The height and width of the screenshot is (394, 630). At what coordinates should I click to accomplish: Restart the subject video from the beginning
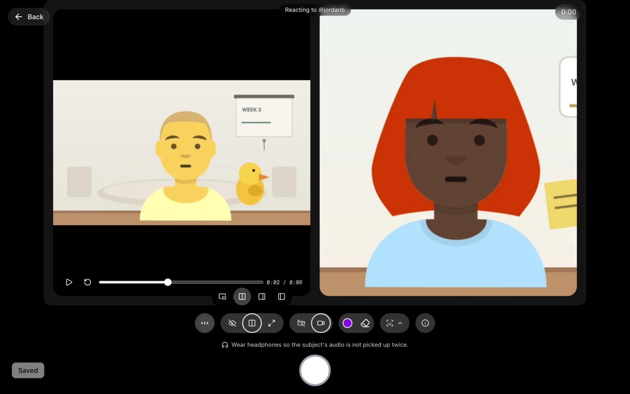[x=87, y=282]
